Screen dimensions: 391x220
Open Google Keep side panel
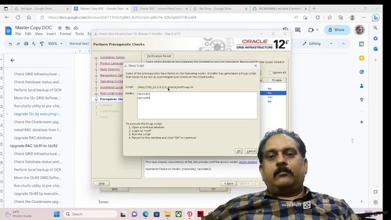[x=362, y=58]
